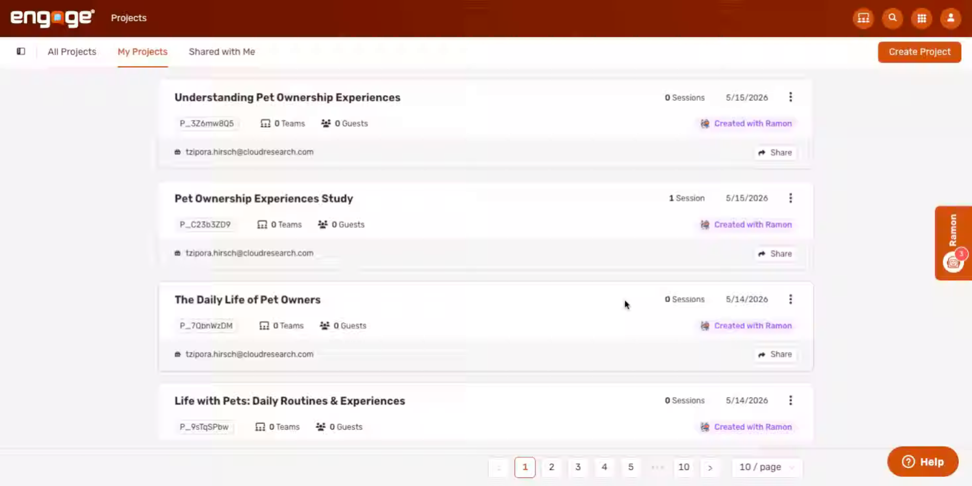Open the 10 / page dropdown

[x=766, y=467]
